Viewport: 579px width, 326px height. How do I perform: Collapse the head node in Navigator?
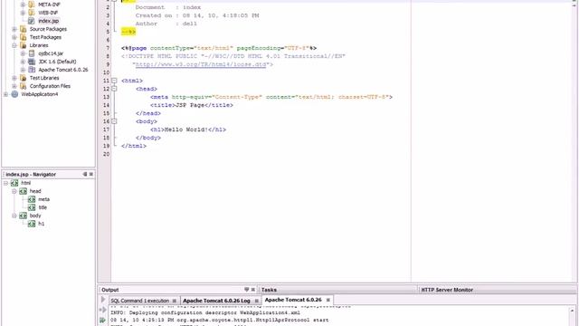pos(14,191)
